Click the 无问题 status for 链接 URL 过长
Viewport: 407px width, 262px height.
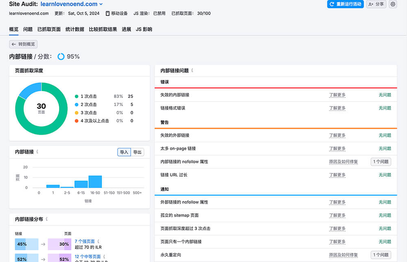pyautogui.click(x=385, y=175)
